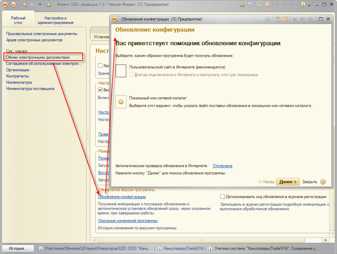Click the Отключена auto-check link
This screenshot has height=254, width=337.
coord(222,166)
